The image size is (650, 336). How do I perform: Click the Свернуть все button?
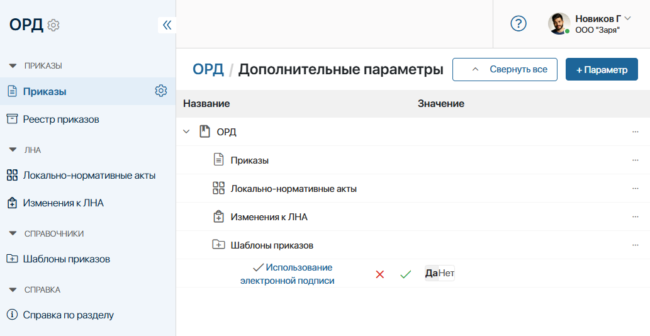pos(505,69)
